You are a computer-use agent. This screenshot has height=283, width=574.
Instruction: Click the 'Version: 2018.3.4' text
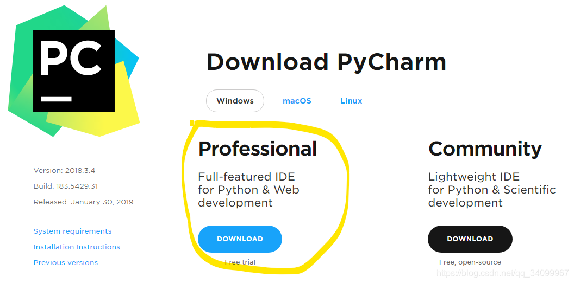(65, 171)
